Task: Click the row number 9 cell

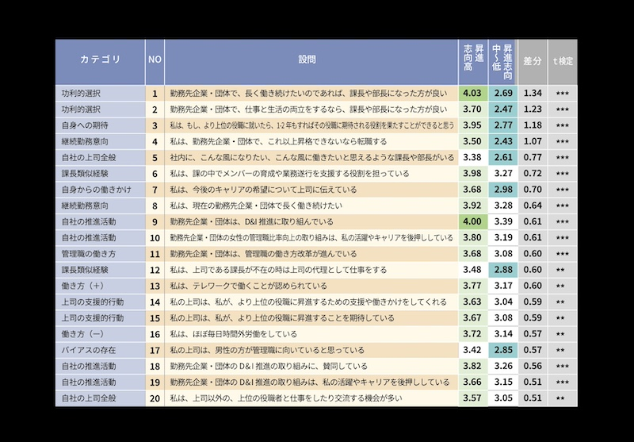Action: [155, 221]
